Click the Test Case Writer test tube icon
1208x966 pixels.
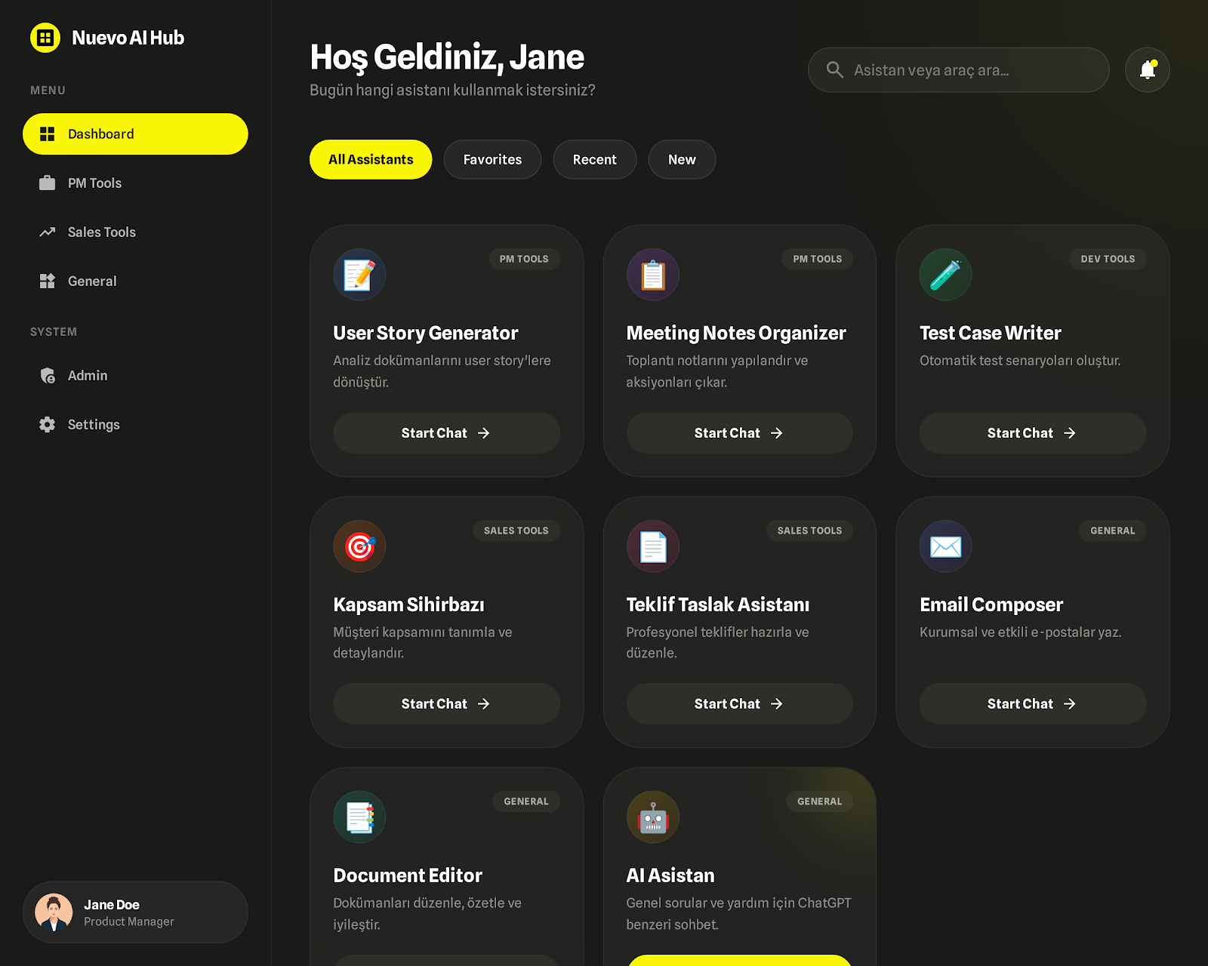[x=945, y=275]
